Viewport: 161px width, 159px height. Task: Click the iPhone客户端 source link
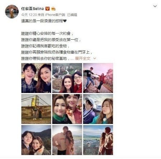pyautogui.click(x=55, y=15)
